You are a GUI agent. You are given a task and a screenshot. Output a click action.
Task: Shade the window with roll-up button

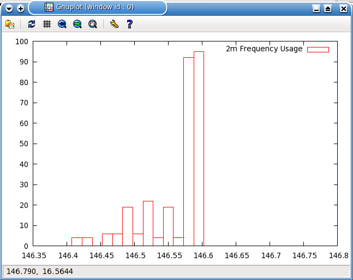click(327, 8)
